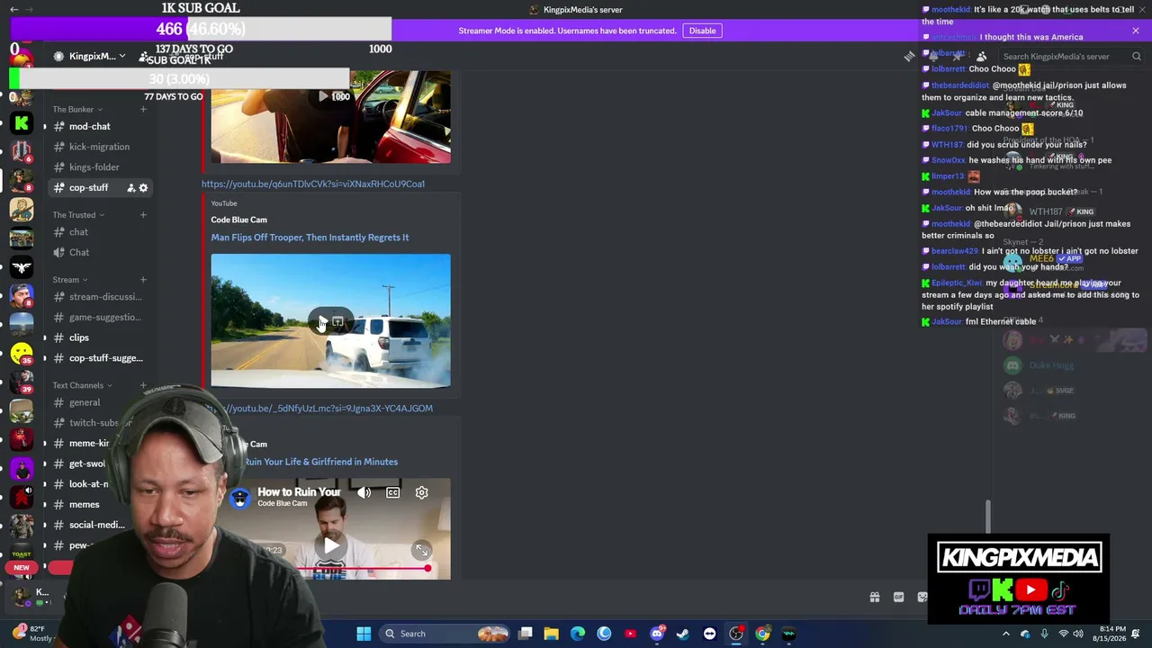Select the cop-stuff channel
The height and width of the screenshot is (648, 1152).
99,187
